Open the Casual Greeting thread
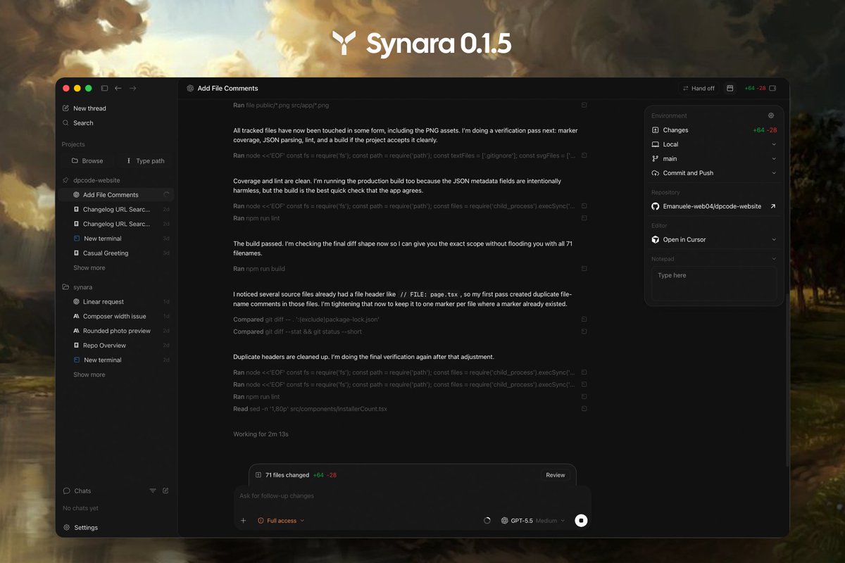 click(x=116, y=253)
